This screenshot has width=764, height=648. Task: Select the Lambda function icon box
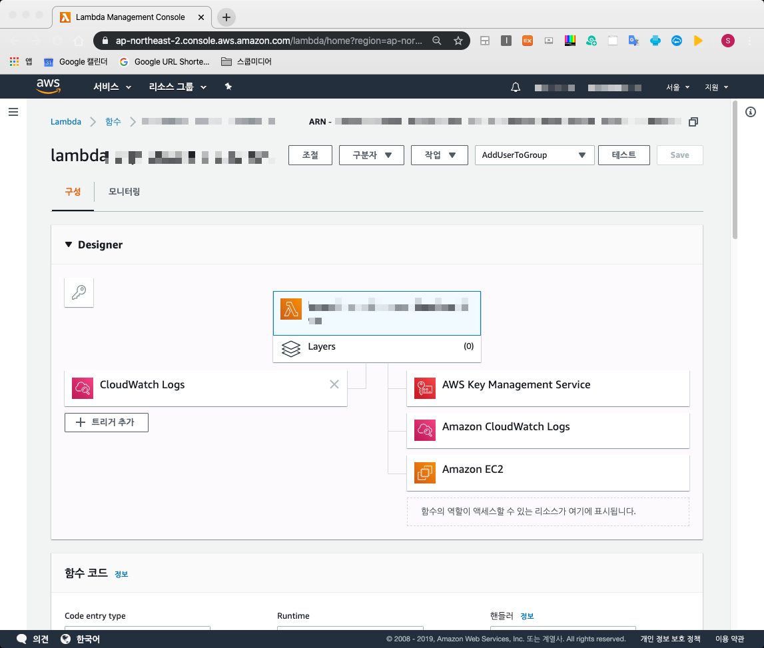pos(291,310)
